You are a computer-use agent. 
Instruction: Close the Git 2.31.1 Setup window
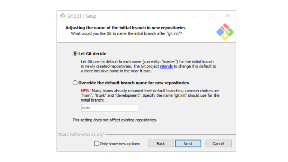click(x=227, y=16)
